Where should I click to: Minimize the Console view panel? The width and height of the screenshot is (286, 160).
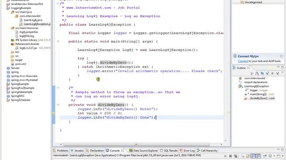(x=278, y=150)
